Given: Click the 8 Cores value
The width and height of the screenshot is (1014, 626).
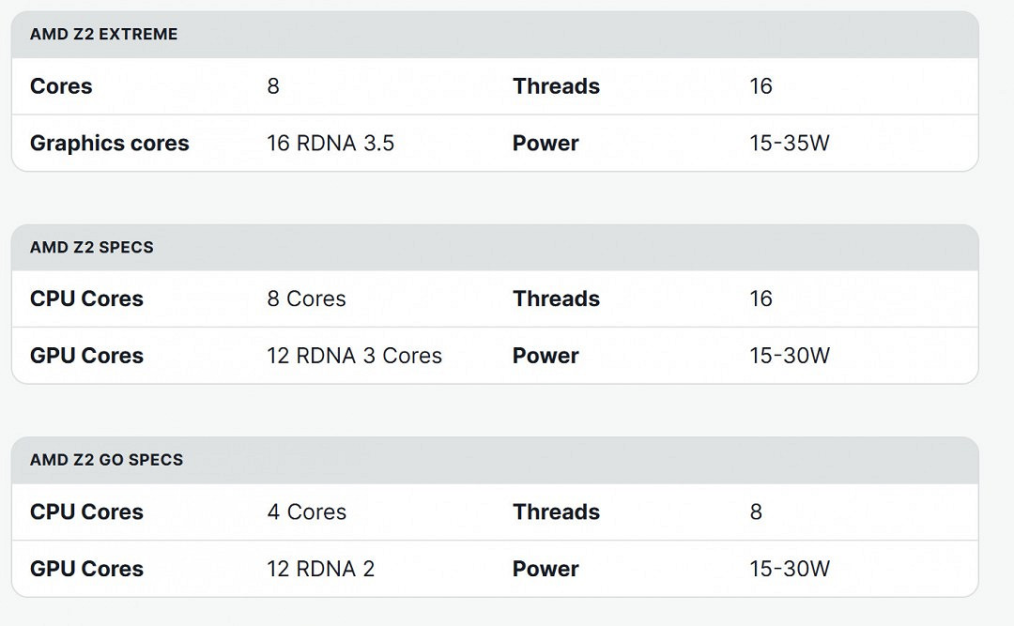Looking at the screenshot, I should 306,299.
